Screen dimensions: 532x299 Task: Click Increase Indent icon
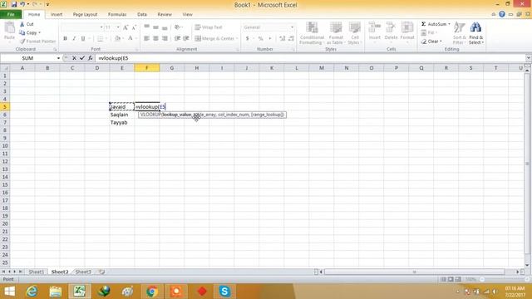186,39
